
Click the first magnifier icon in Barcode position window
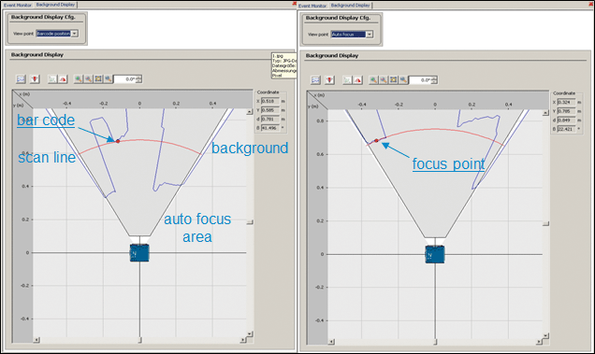[79, 78]
